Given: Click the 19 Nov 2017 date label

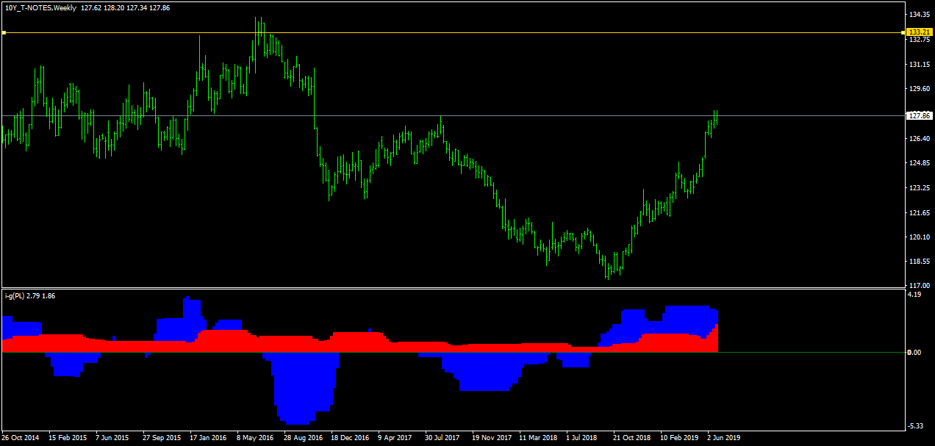Looking at the screenshot, I should pos(492,438).
